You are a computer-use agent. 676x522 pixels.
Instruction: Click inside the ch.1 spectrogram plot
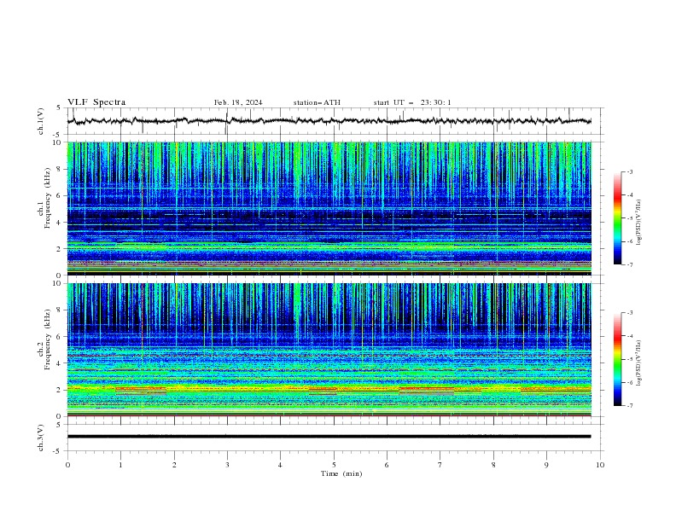pos(329,208)
